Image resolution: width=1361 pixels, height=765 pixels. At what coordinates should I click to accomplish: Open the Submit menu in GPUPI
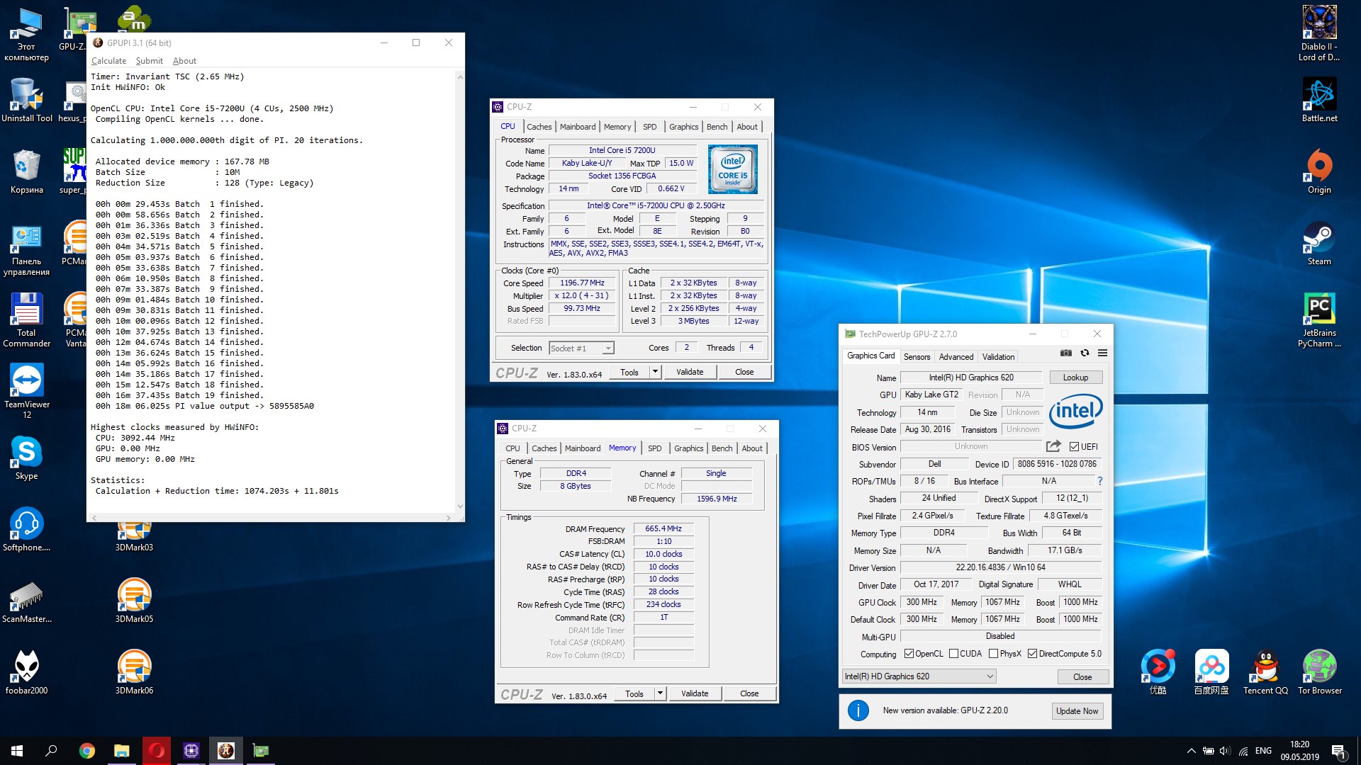pyautogui.click(x=150, y=61)
